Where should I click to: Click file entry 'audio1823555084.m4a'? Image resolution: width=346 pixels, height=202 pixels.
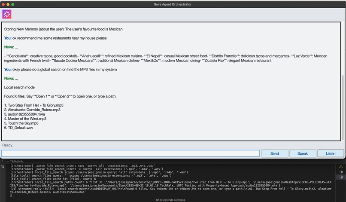(24, 114)
